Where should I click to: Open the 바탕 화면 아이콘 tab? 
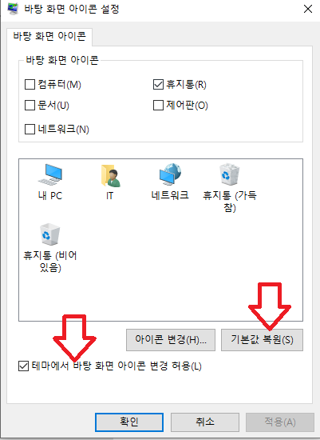click(x=49, y=37)
